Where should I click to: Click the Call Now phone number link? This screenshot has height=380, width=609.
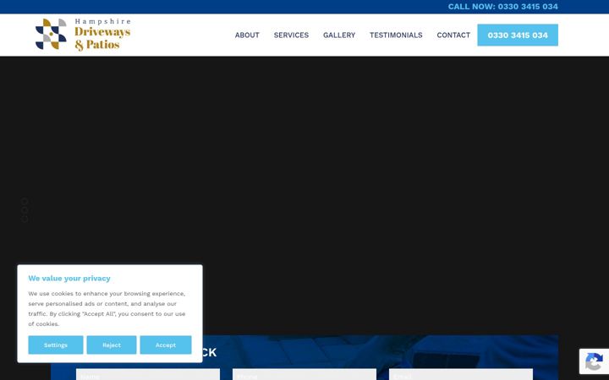click(x=503, y=7)
